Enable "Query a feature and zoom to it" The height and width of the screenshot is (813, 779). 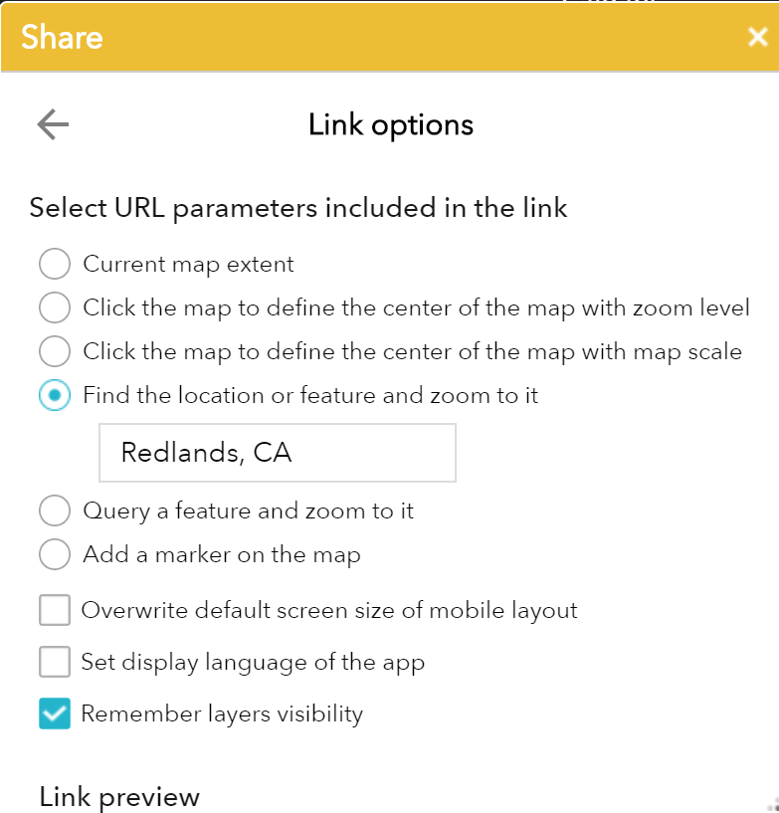point(55,510)
